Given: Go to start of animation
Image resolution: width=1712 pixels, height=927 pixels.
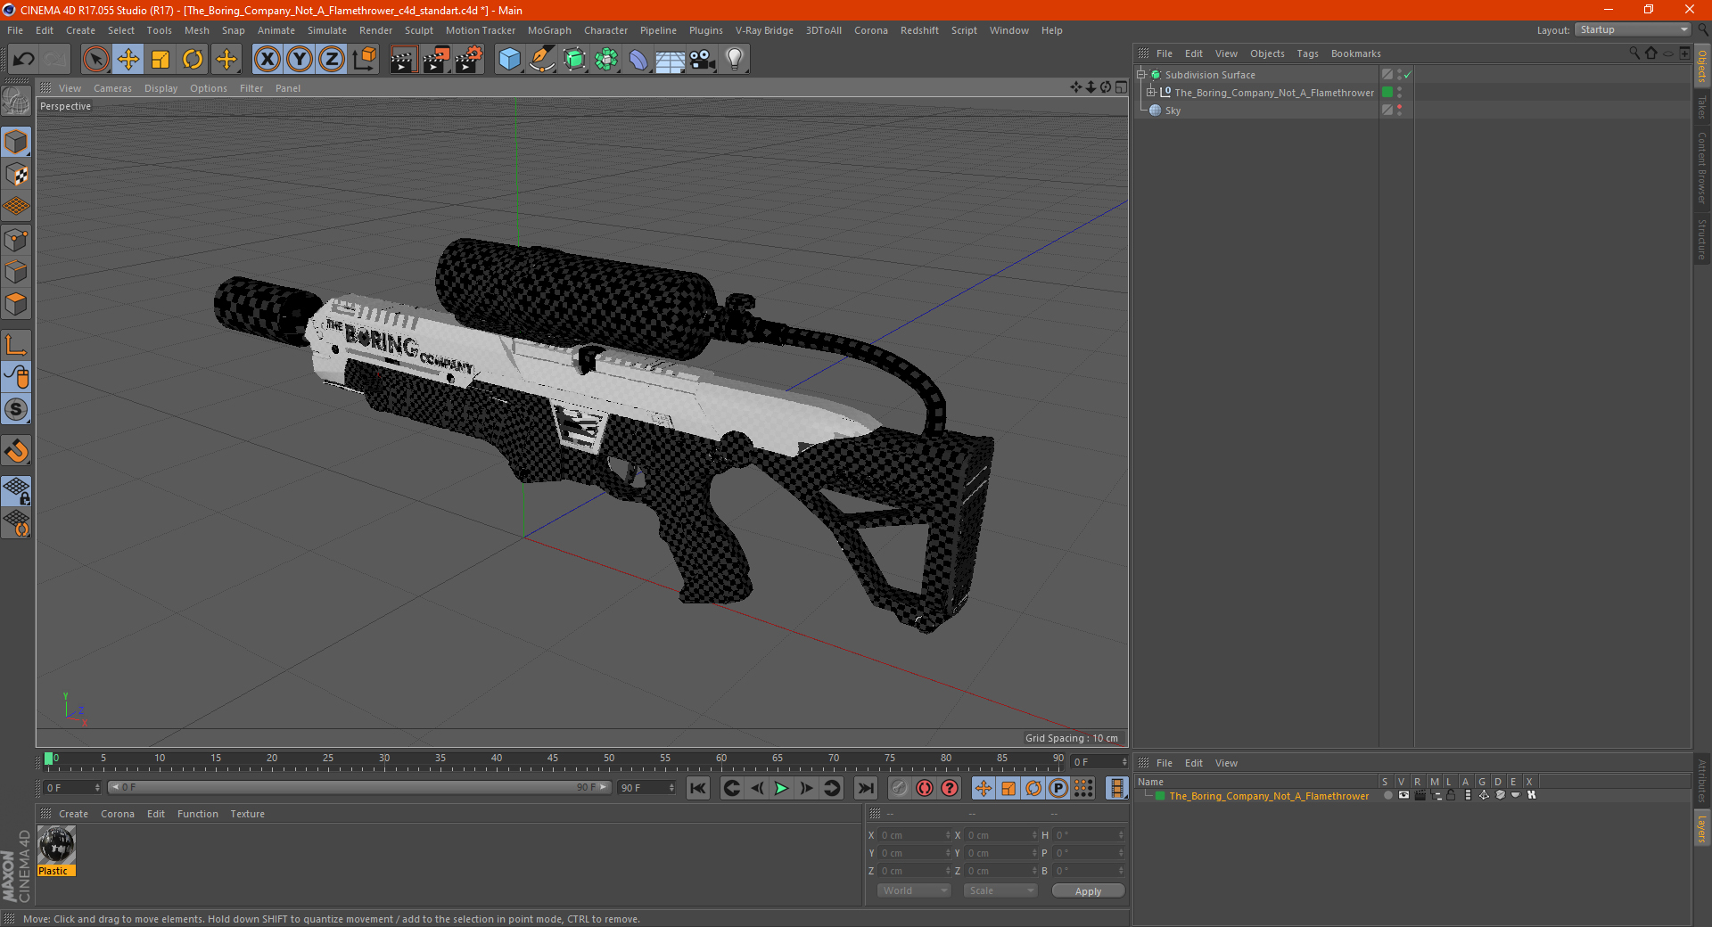Looking at the screenshot, I should 698,788.
